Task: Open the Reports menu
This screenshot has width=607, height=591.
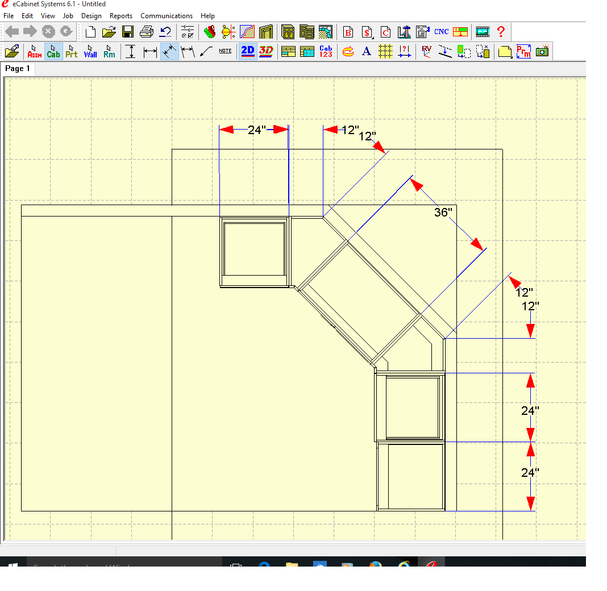Action: [x=121, y=16]
